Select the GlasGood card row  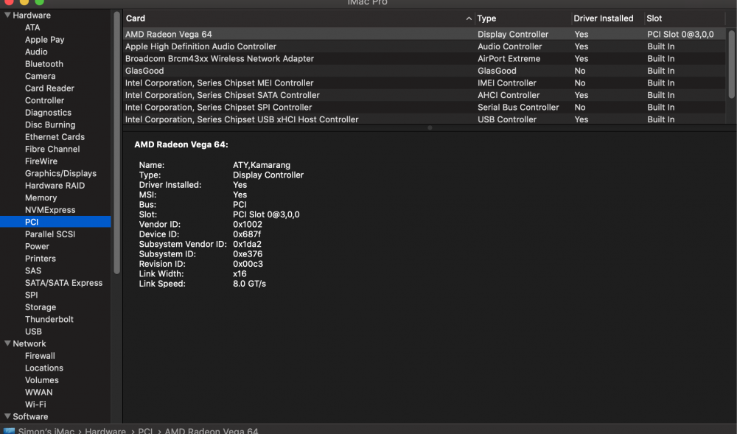(425, 71)
